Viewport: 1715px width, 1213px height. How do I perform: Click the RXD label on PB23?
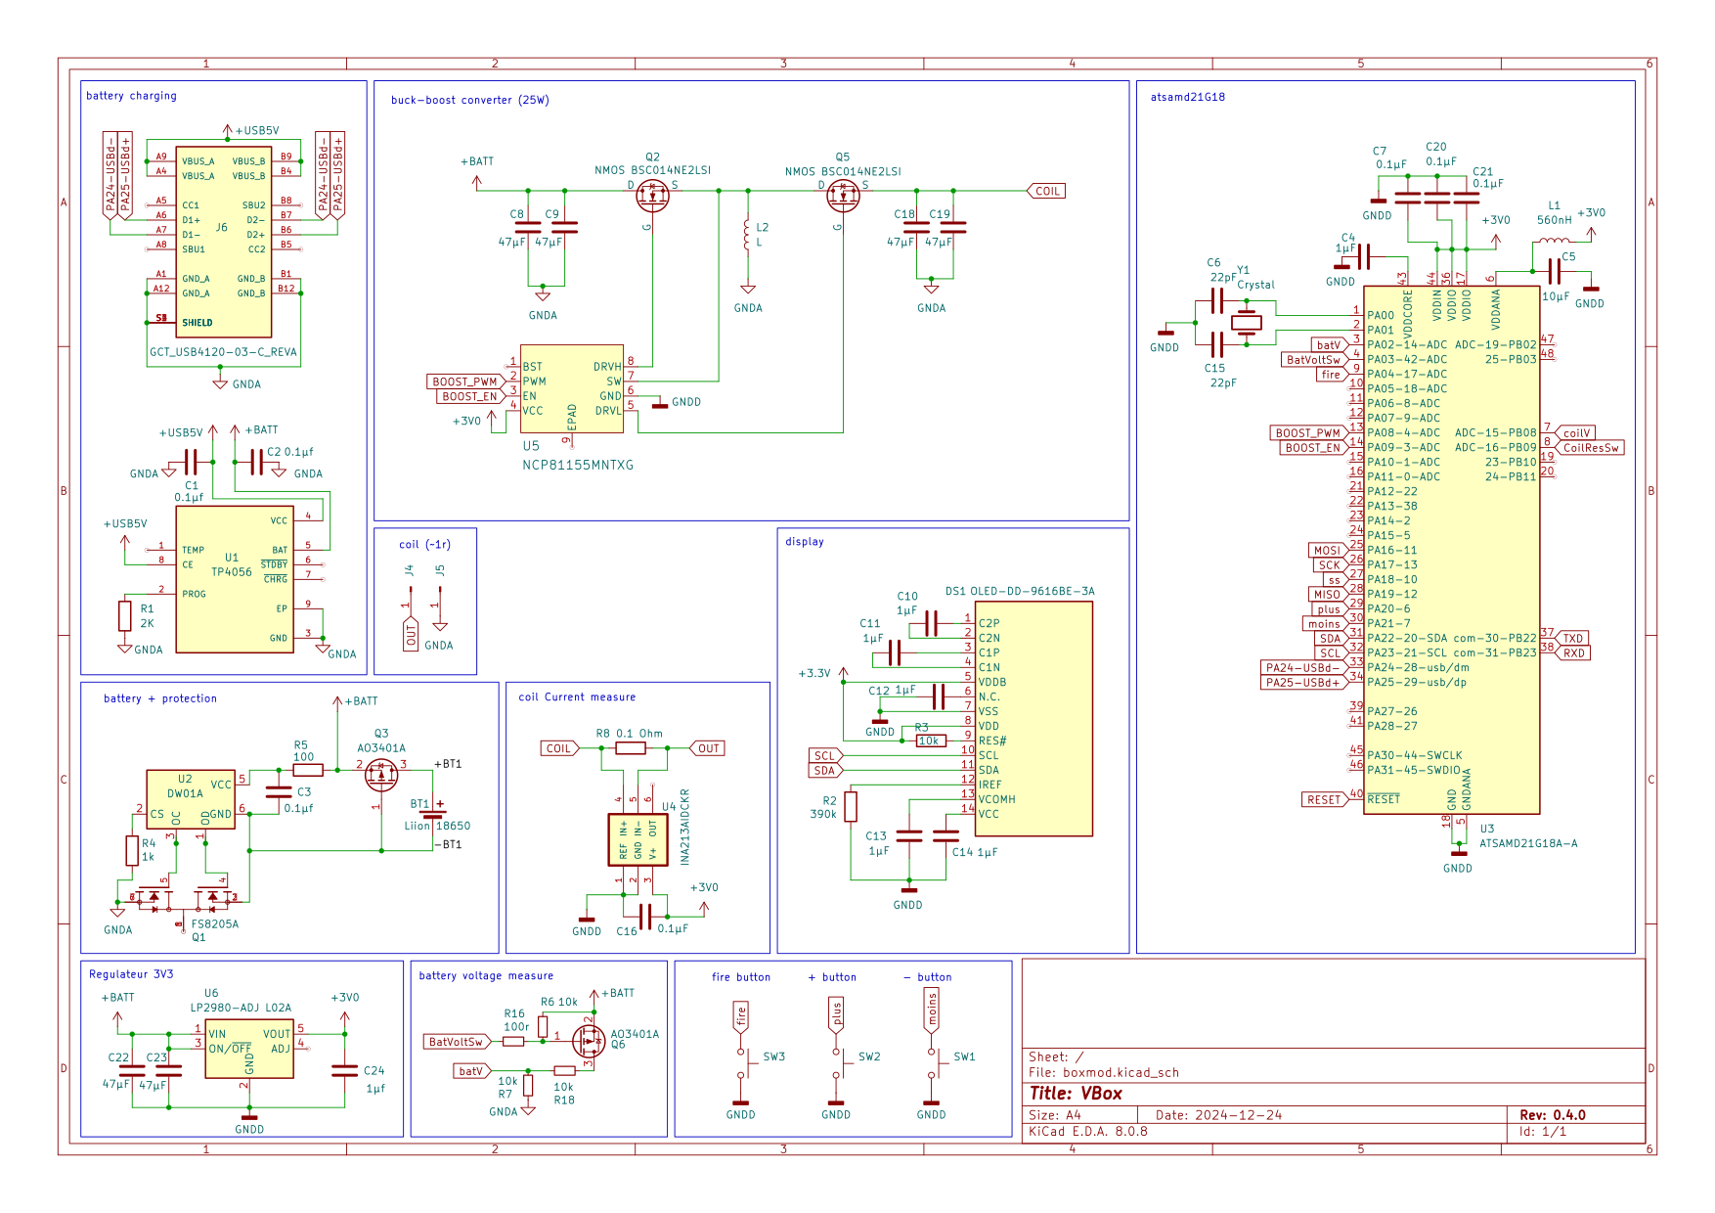1572,652
